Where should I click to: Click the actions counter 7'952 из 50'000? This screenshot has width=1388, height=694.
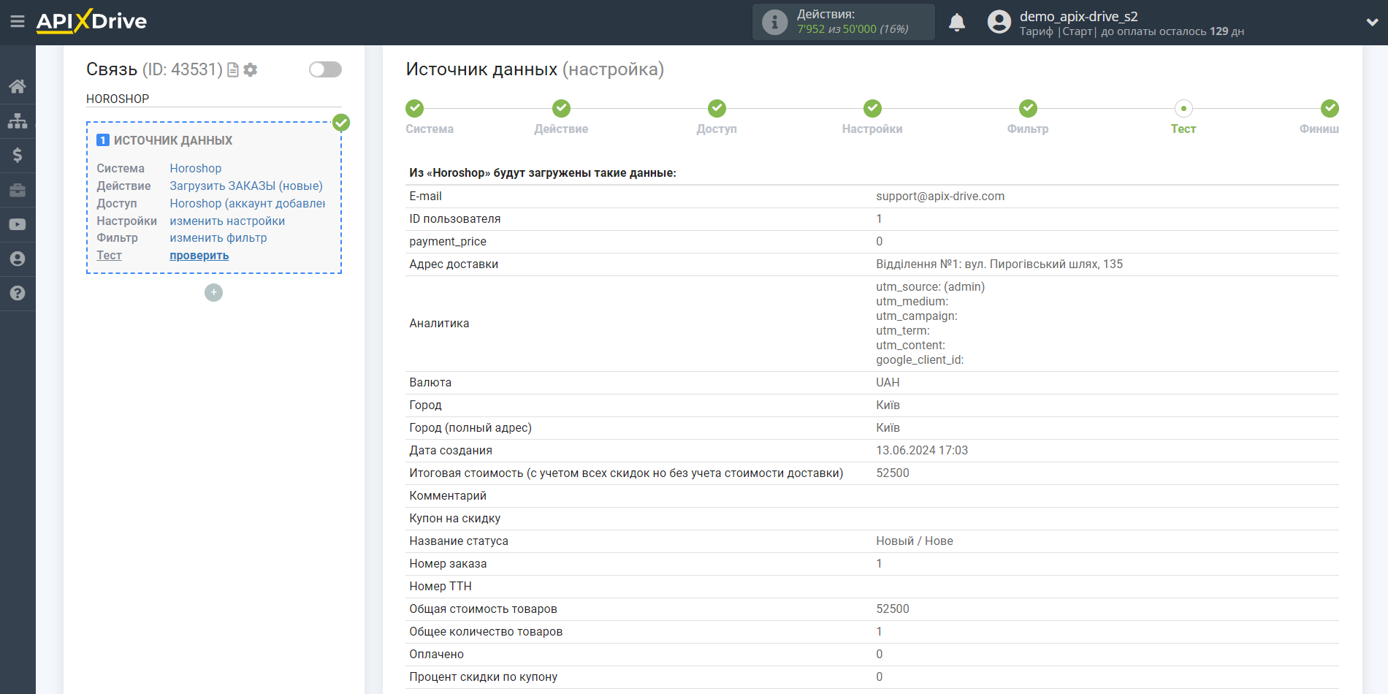click(x=853, y=29)
